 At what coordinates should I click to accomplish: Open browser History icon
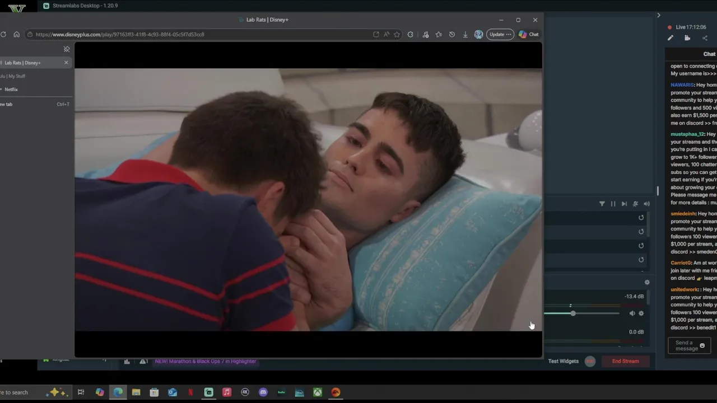(452, 34)
